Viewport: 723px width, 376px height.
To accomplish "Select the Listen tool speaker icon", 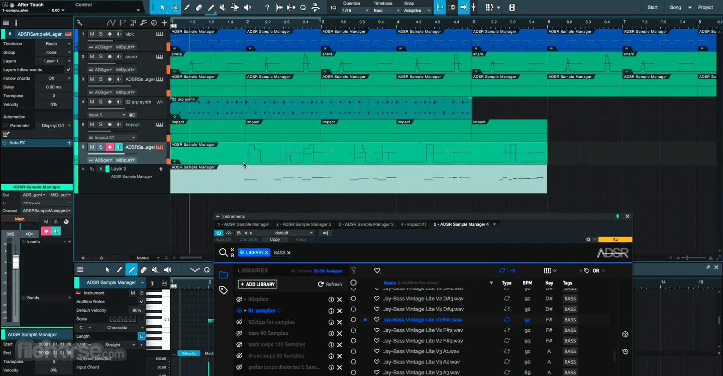I will tap(247, 8).
